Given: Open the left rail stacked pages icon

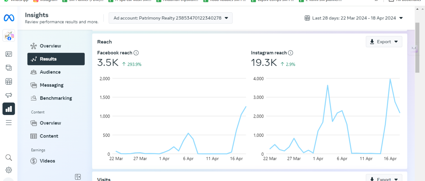Looking at the screenshot, I should point(9,68).
